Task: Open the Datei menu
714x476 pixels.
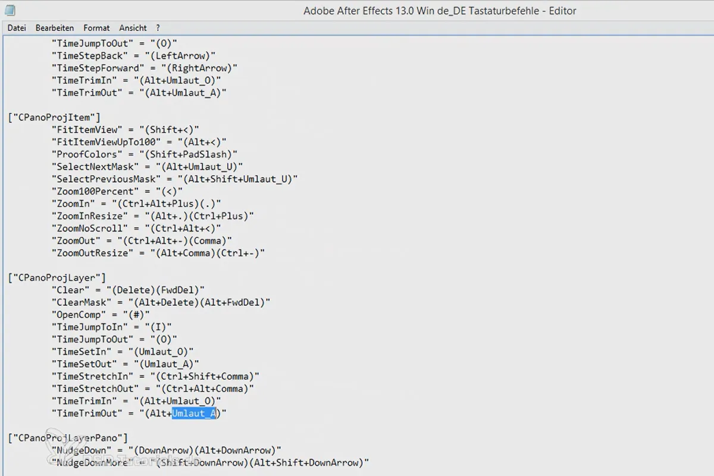Action: tap(17, 28)
